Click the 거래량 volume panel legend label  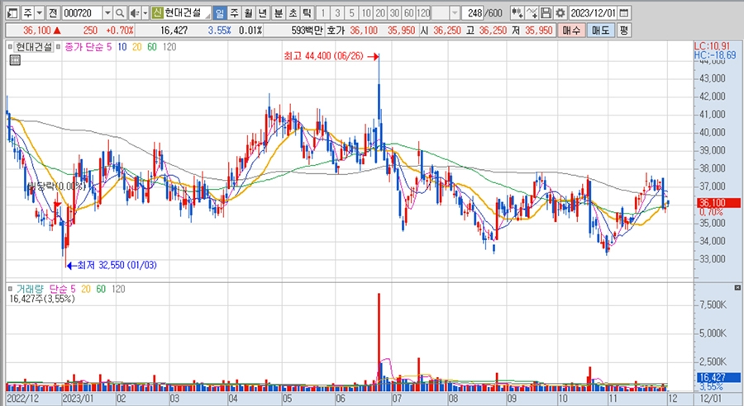30,289
